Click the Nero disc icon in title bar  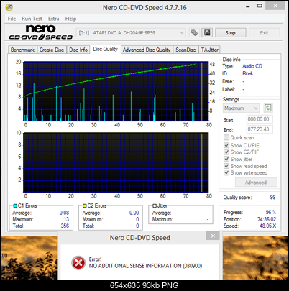9,7
